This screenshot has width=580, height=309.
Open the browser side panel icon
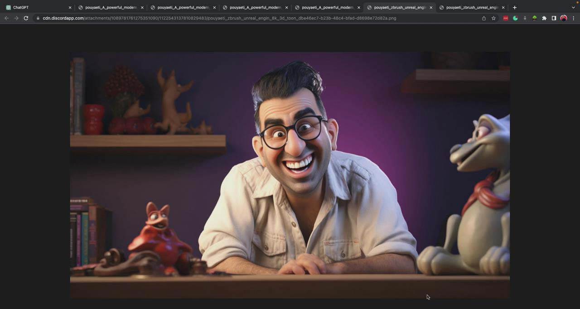pyautogui.click(x=554, y=18)
